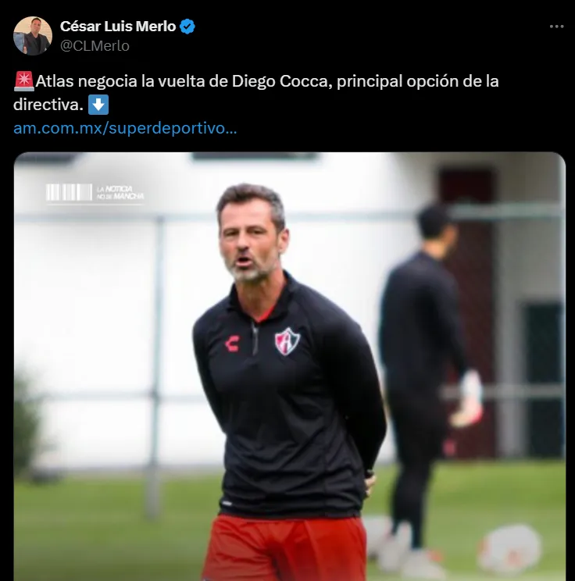
Task: Click the coach's face in photo
Action: 251,240
